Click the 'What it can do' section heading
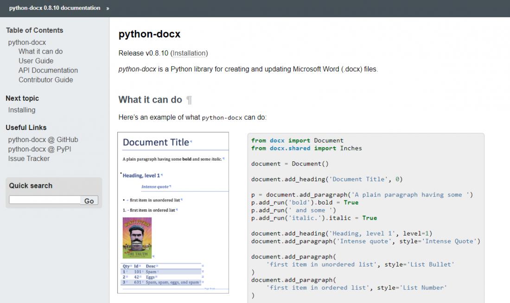510x303 pixels. (151, 99)
